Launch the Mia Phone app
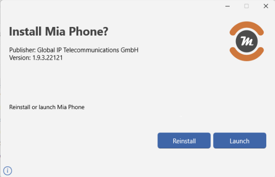This screenshot has width=275, height=177. tap(240, 140)
